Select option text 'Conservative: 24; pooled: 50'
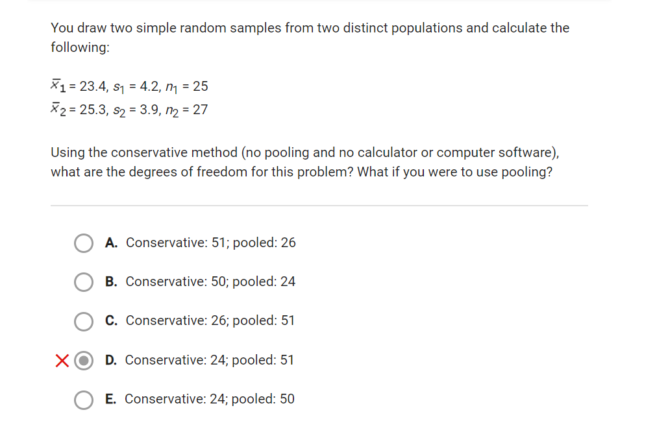Viewport: 655px width, 432px height. [211, 399]
